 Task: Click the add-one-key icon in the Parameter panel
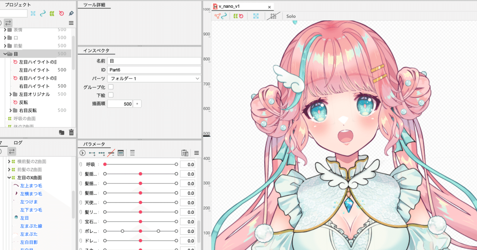92,153
